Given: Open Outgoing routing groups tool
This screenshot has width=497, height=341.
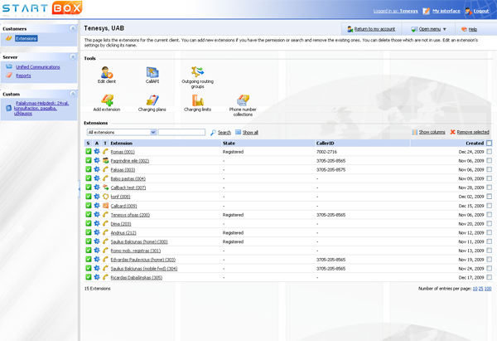Looking at the screenshot, I should (x=197, y=77).
